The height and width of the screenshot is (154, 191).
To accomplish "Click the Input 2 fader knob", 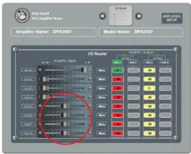I will [x=44, y=79].
